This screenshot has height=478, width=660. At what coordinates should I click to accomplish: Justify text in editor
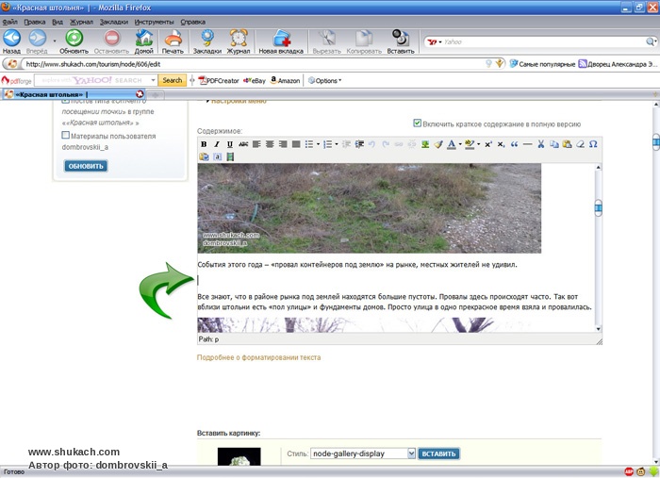pyautogui.click(x=296, y=144)
